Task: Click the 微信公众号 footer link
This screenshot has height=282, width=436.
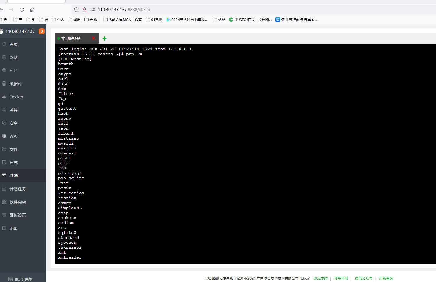Action: point(364,278)
